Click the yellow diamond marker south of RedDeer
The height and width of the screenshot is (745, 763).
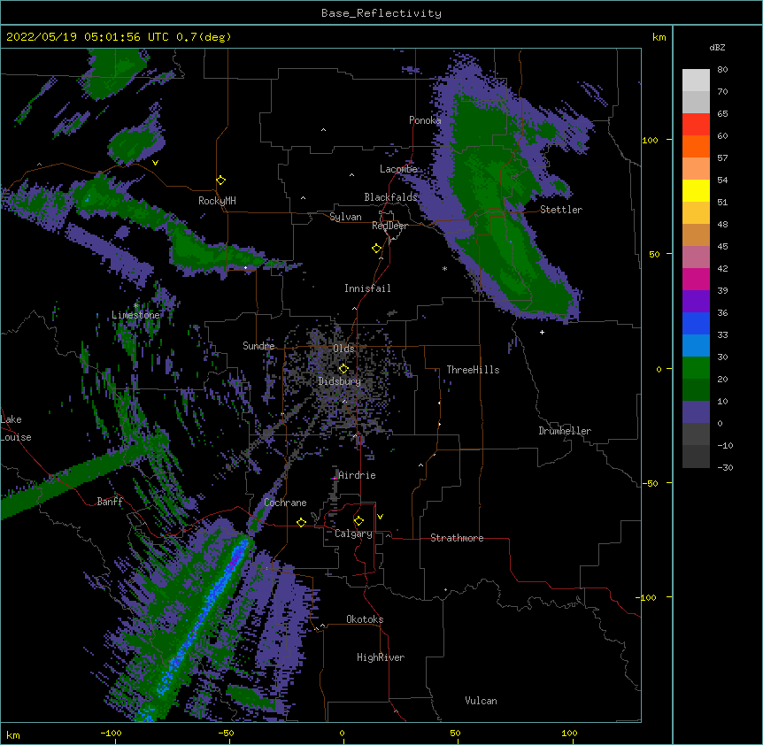pyautogui.click(x=377, y=249)
